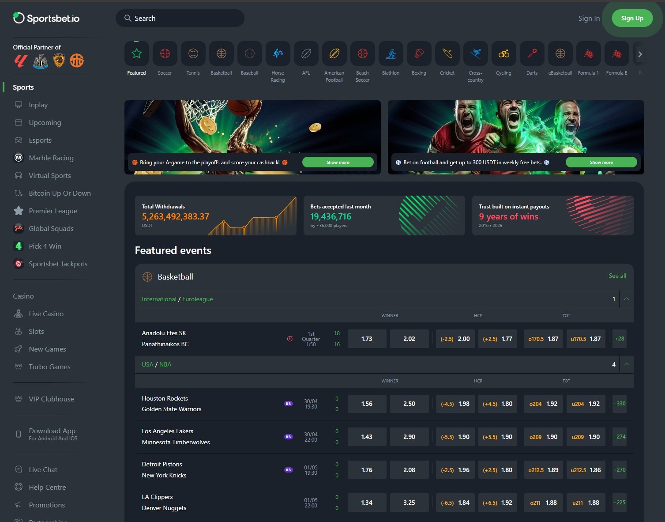Collapse the USA / NBA section
The height and width of the screenshot is (522, 665).
[x=627, y=364]
